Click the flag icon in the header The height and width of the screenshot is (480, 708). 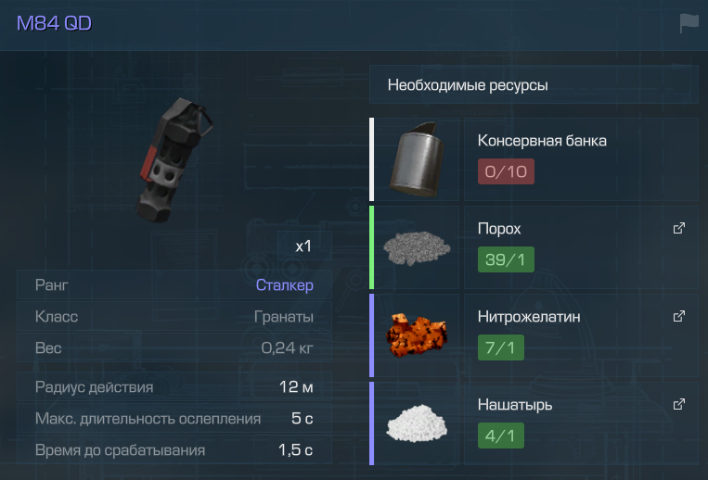coord(689,23)
